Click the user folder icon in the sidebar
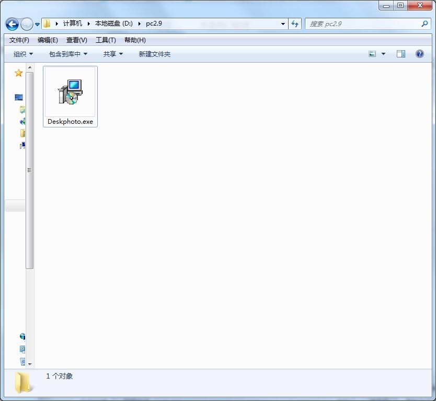 [x=22, y=133]
